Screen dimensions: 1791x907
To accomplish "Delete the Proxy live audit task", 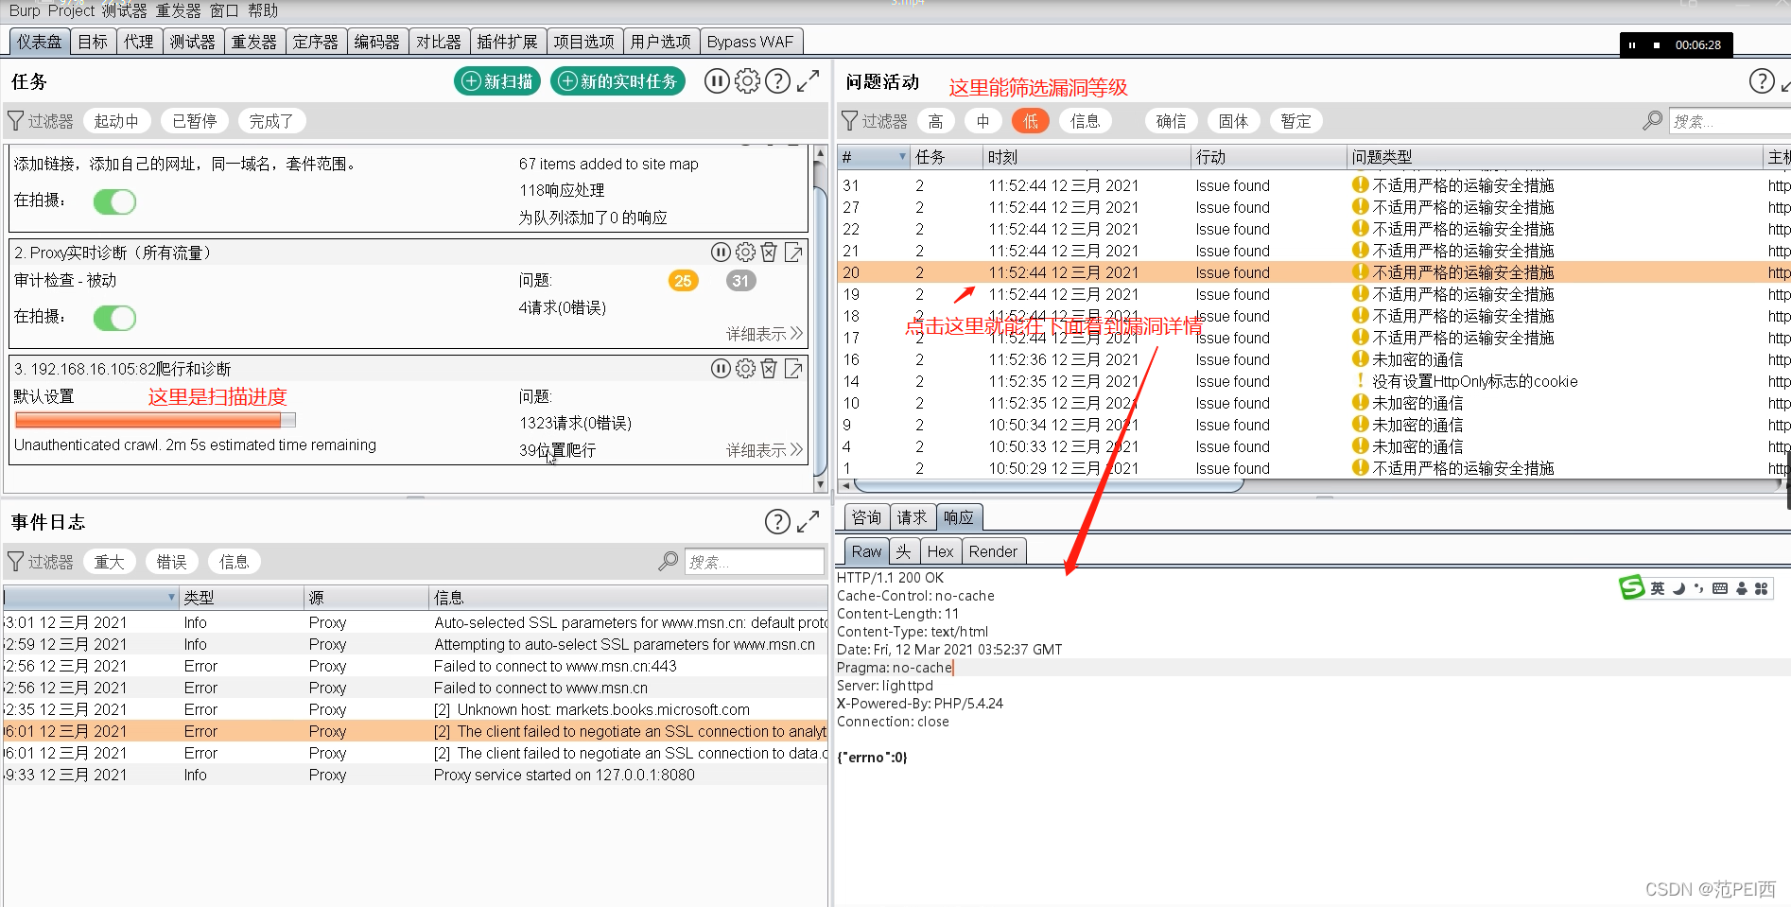I will tap(769, 253).
